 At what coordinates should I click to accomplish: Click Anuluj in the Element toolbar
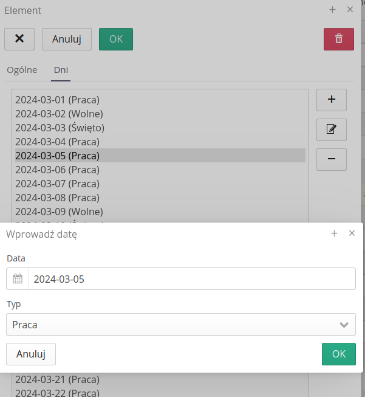click(x=67, y=39)
